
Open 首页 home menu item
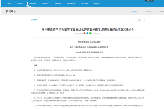click(9, 4)
